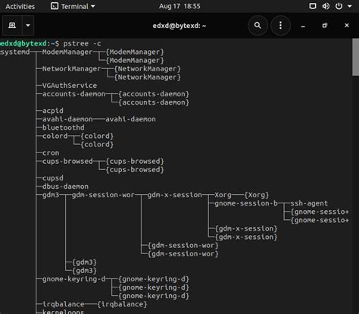Click the screen display tray icon
The height and width of the screenshot is (314, 359).
[313, 6]
